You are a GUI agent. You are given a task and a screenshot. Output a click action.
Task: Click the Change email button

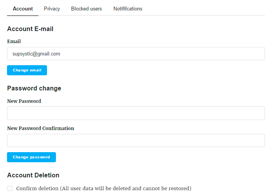pyautogui.click(x=27, y=70)
